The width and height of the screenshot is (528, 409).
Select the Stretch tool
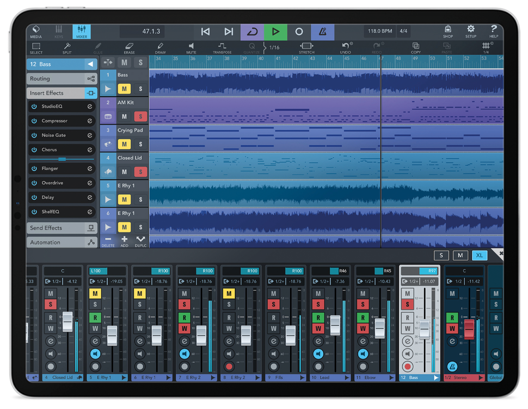pos(306,48)
